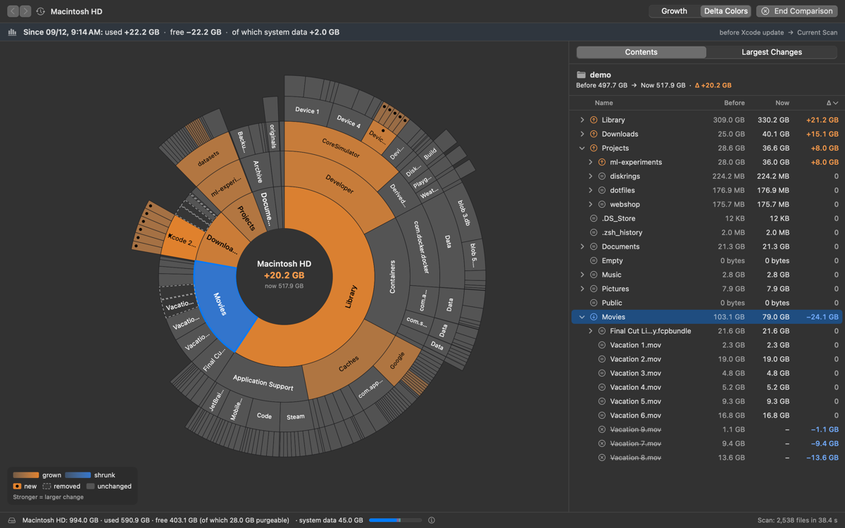Expand the Downloads folder row
Viewport: 845px width, 528px height.
[582, 134]
